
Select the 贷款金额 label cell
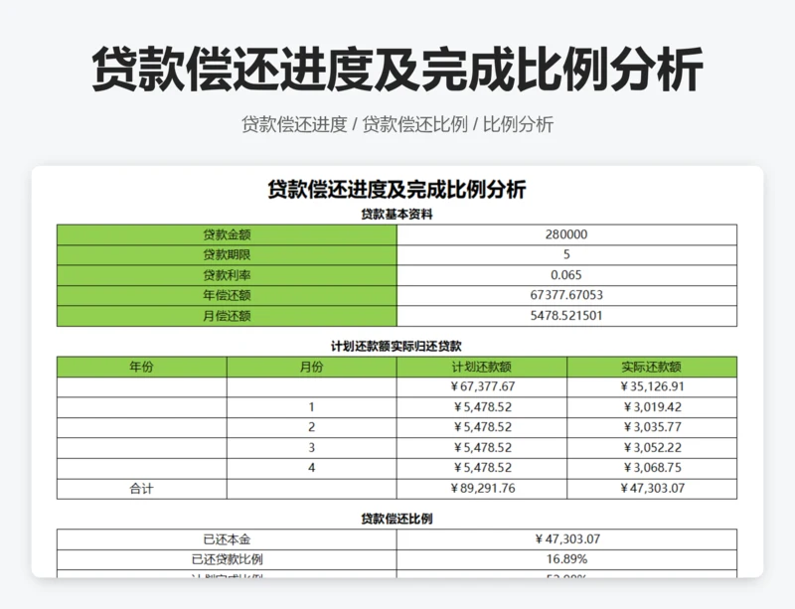click(x=227, y=234)
